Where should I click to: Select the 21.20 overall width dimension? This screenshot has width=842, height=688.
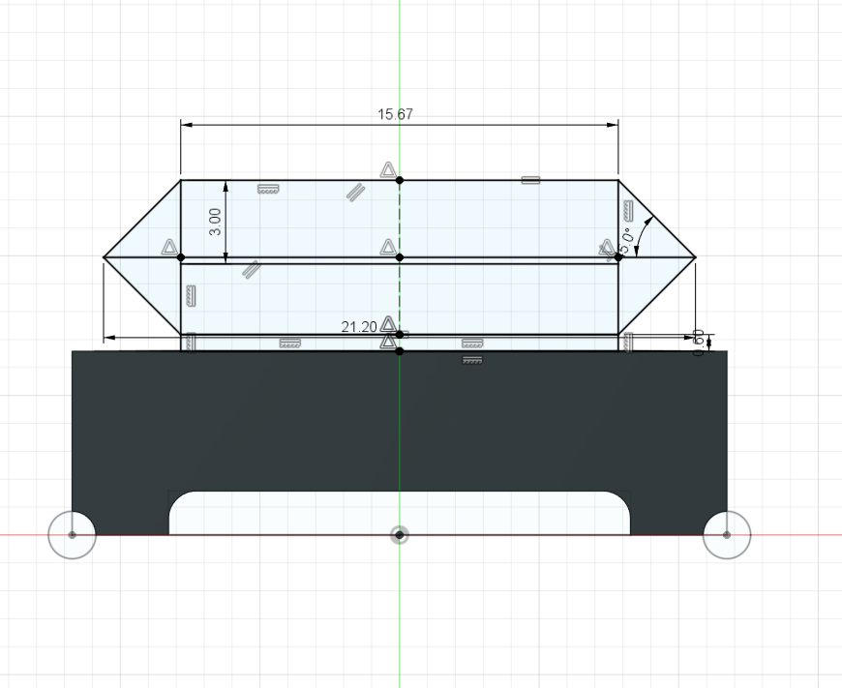(359, 327)
